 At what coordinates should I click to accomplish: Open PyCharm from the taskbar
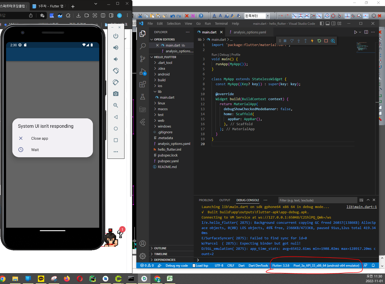93,279
